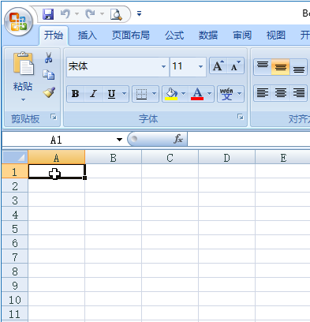Select row 10 header
Viewport: 310px width, 322px height.
[15, 299]
